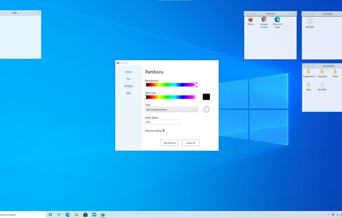Open the Type dropdown
Image resolution: width=342 pixels, height=218 pixels.
coord(172,110)
